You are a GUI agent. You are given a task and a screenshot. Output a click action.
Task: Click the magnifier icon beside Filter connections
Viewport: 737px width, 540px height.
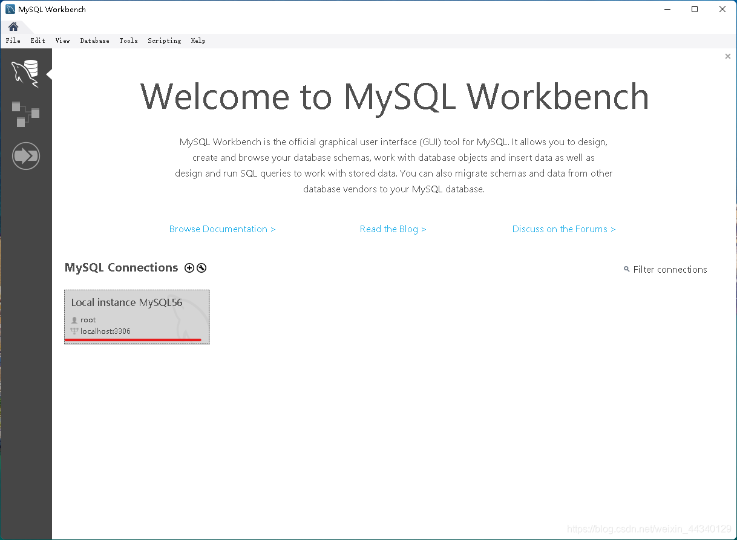(626, 269)
